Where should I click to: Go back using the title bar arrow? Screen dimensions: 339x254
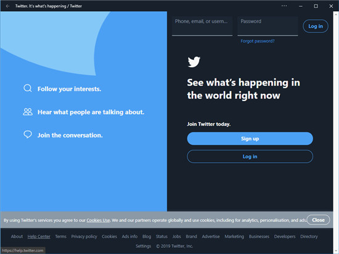7,6
